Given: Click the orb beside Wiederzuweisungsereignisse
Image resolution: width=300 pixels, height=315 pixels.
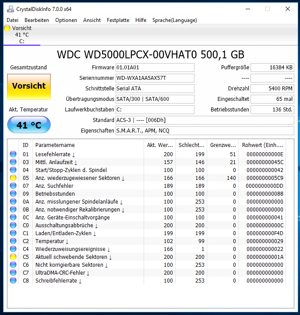Looking at the screenshot, I should pos(13,249).
